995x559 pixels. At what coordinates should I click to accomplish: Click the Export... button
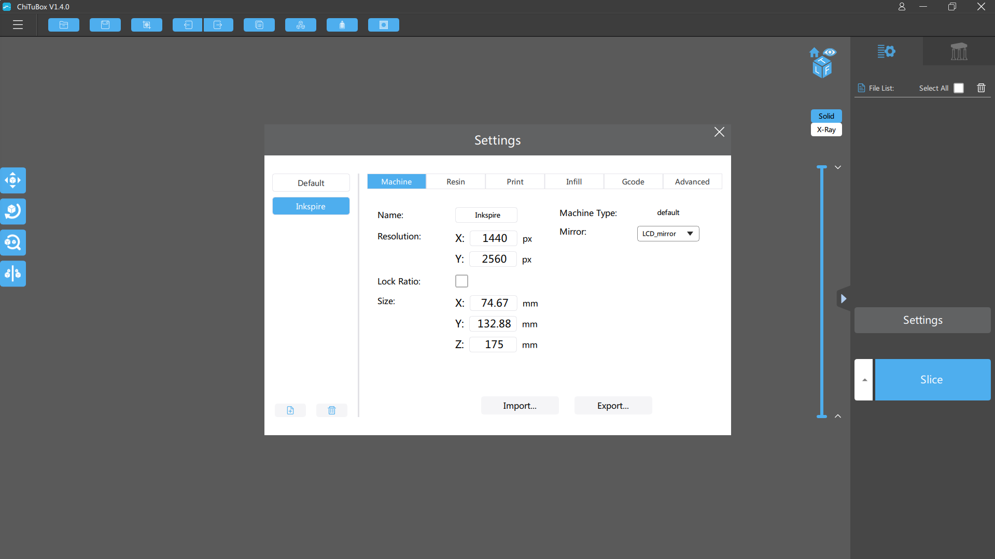point(613,406)
